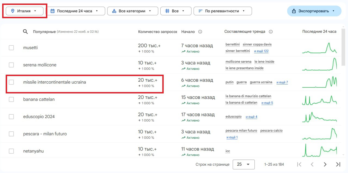Go to previous page arrow
Screen dimensions: 348x173
click(x=312, y=164)
